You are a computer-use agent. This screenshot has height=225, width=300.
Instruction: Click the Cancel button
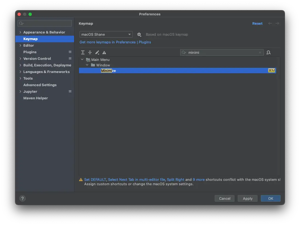(x=225, y=198)
